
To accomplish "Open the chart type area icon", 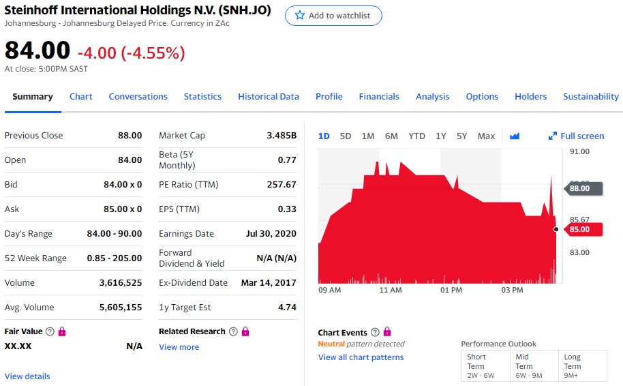I will coord(515,136).
